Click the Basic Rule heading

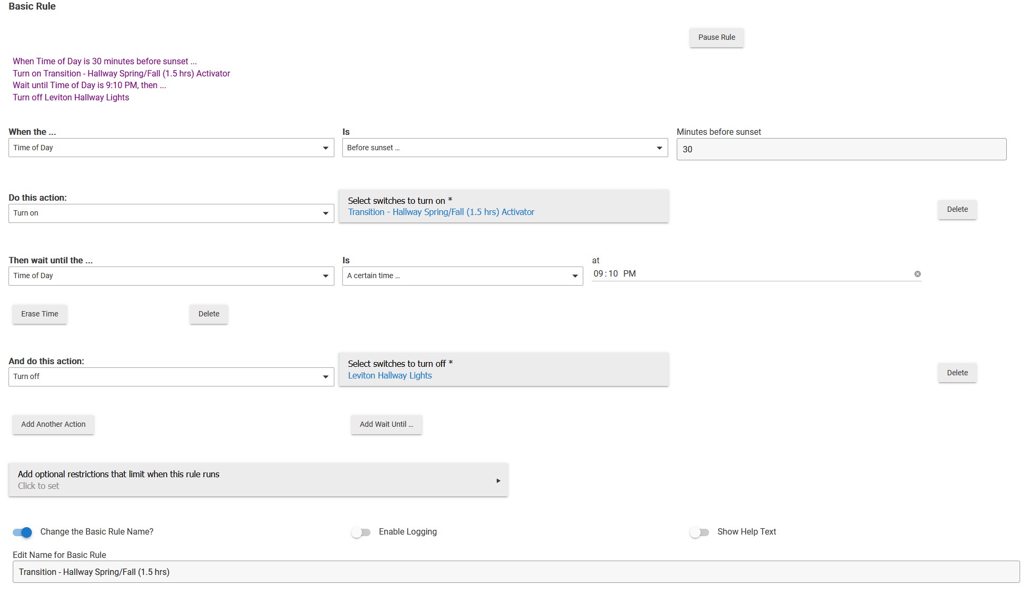32,6
